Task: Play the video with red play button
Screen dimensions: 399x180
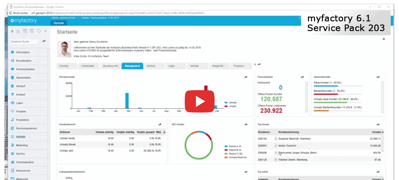Action: (x=200, y=101)
